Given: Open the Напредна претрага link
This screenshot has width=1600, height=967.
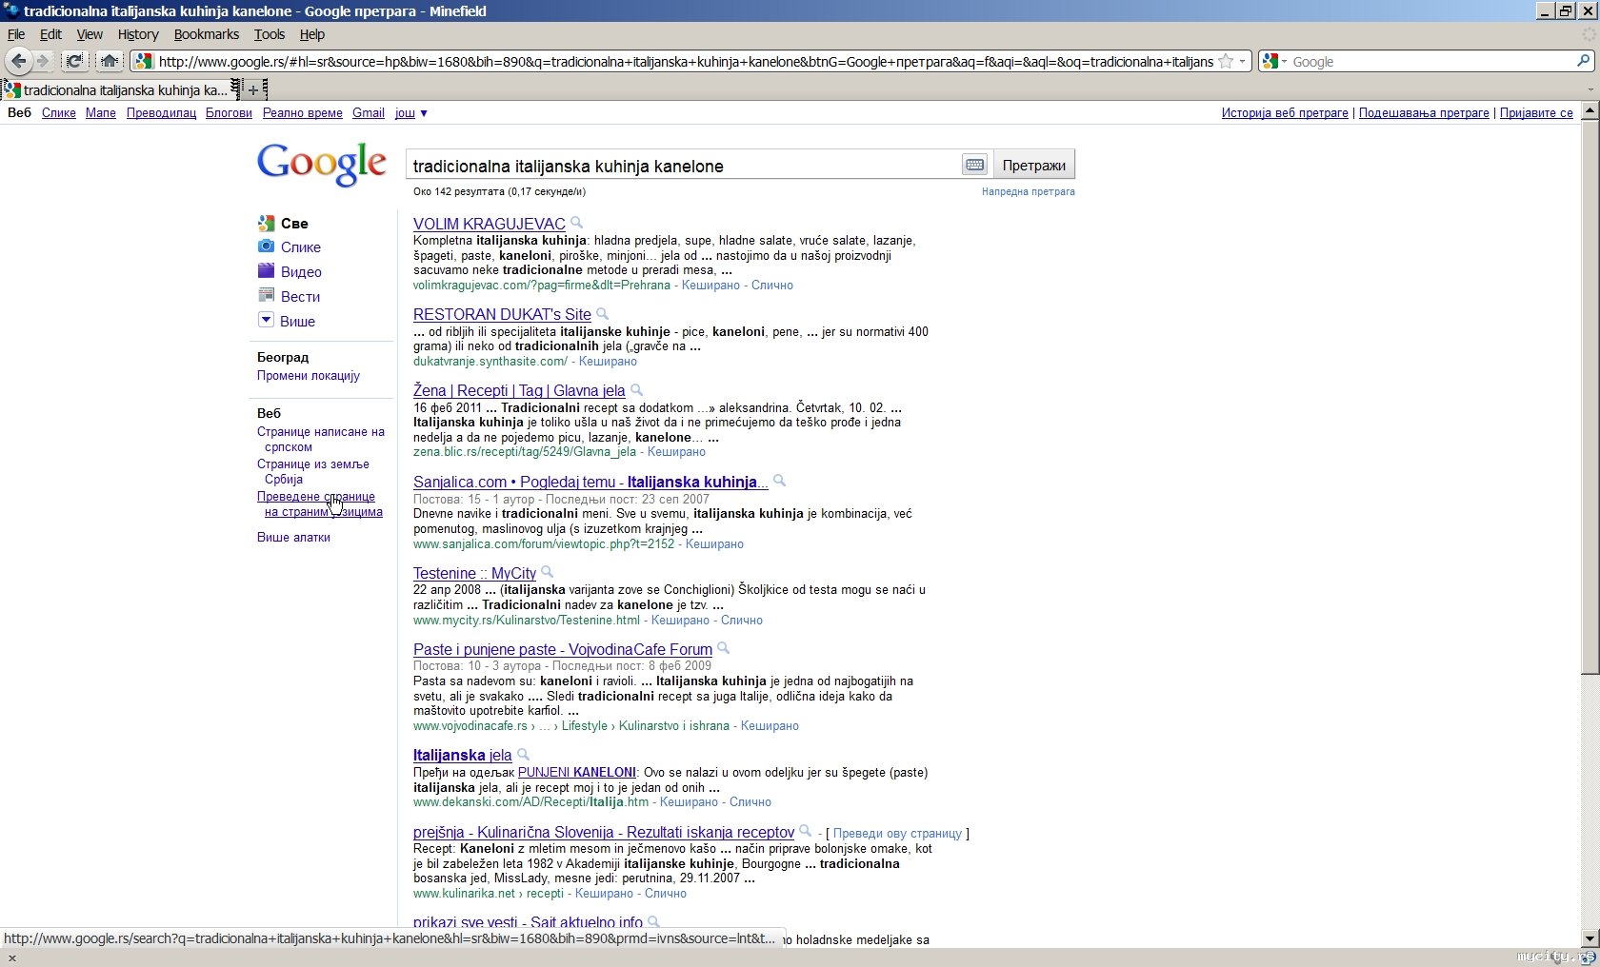Looking at the screenshot, I should 1029,191.
